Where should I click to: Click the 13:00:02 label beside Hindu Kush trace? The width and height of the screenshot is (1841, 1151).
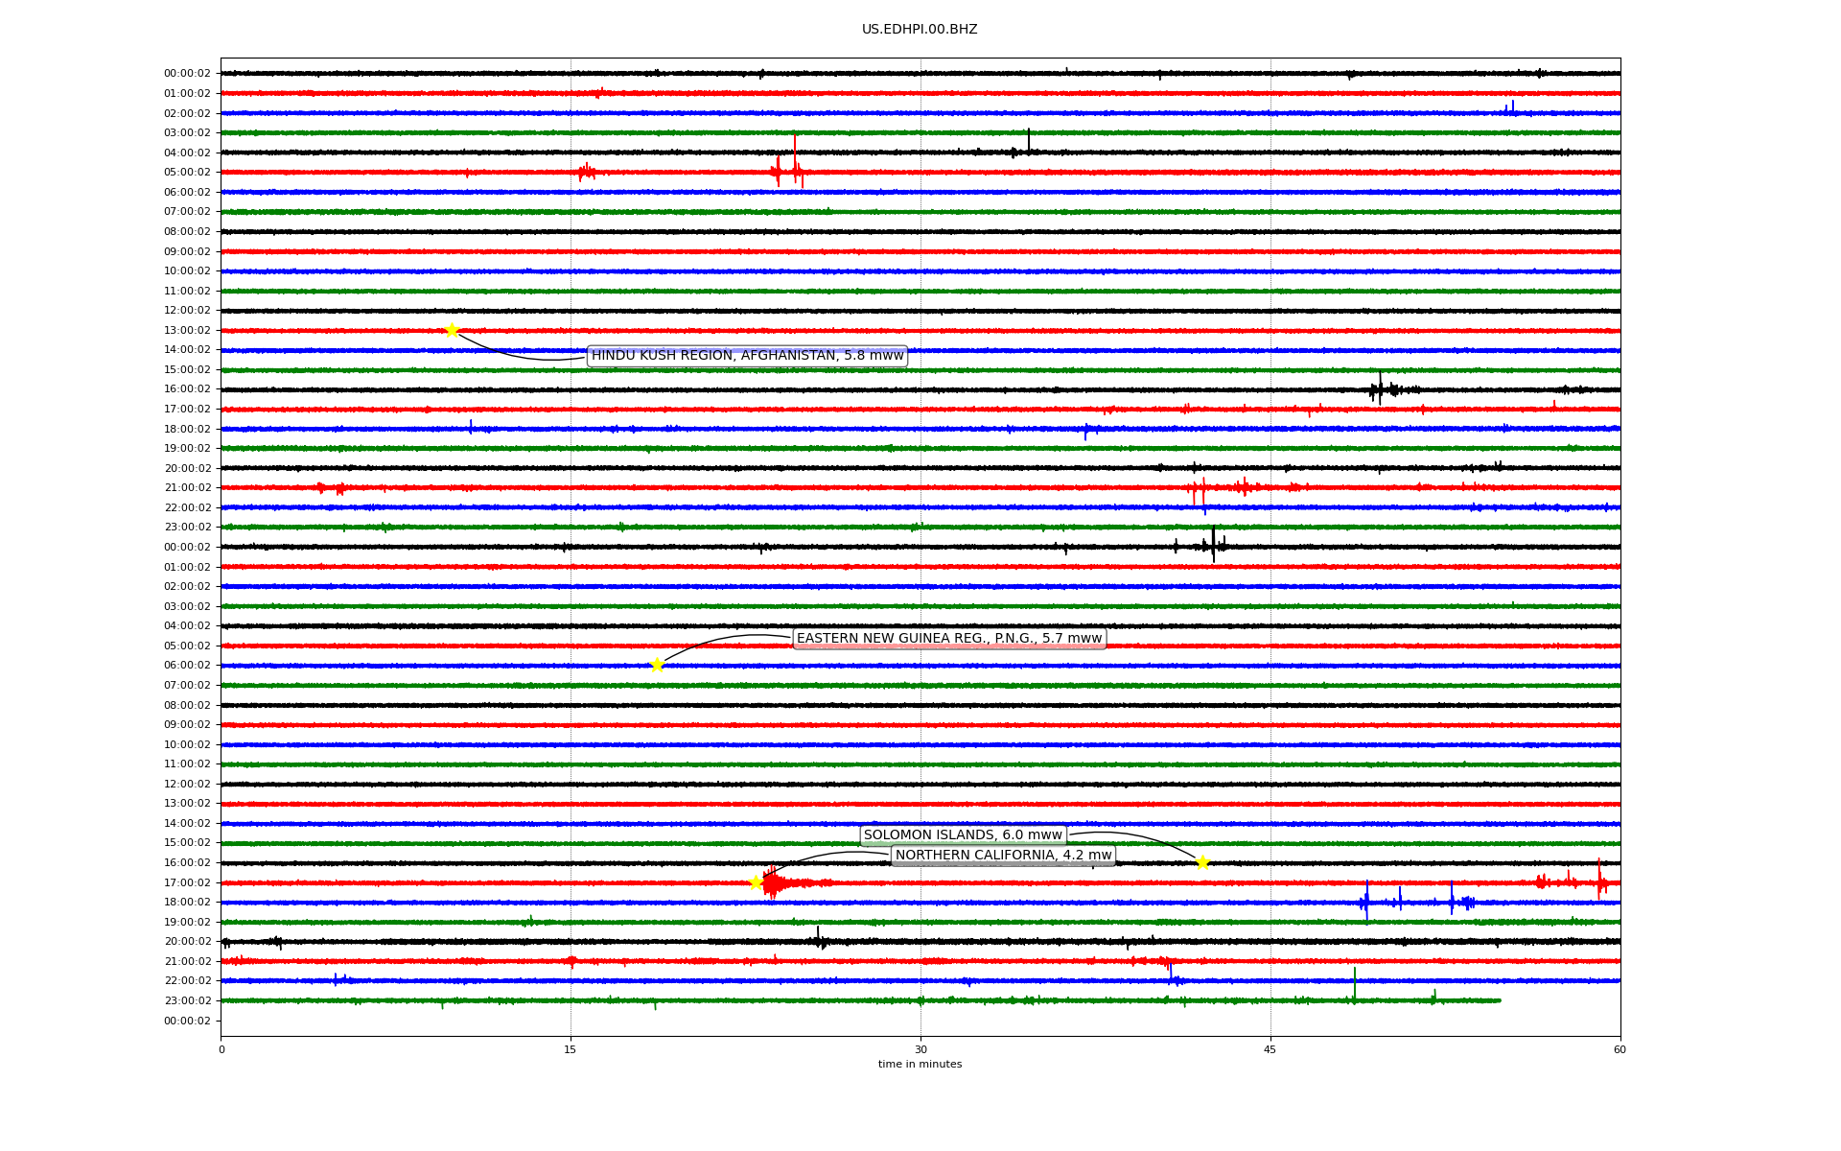pyautogui.click(x=187, y=331)
